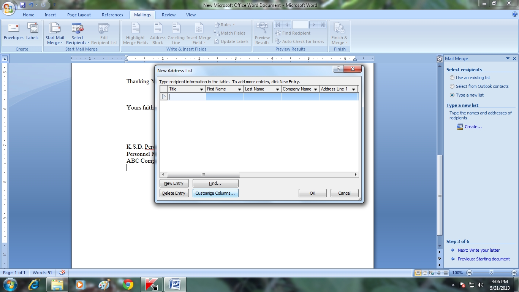Viewport: 519px width, 292px height.
Task: Click the First Record navigation arrow
Action: (x=278, y=25)
